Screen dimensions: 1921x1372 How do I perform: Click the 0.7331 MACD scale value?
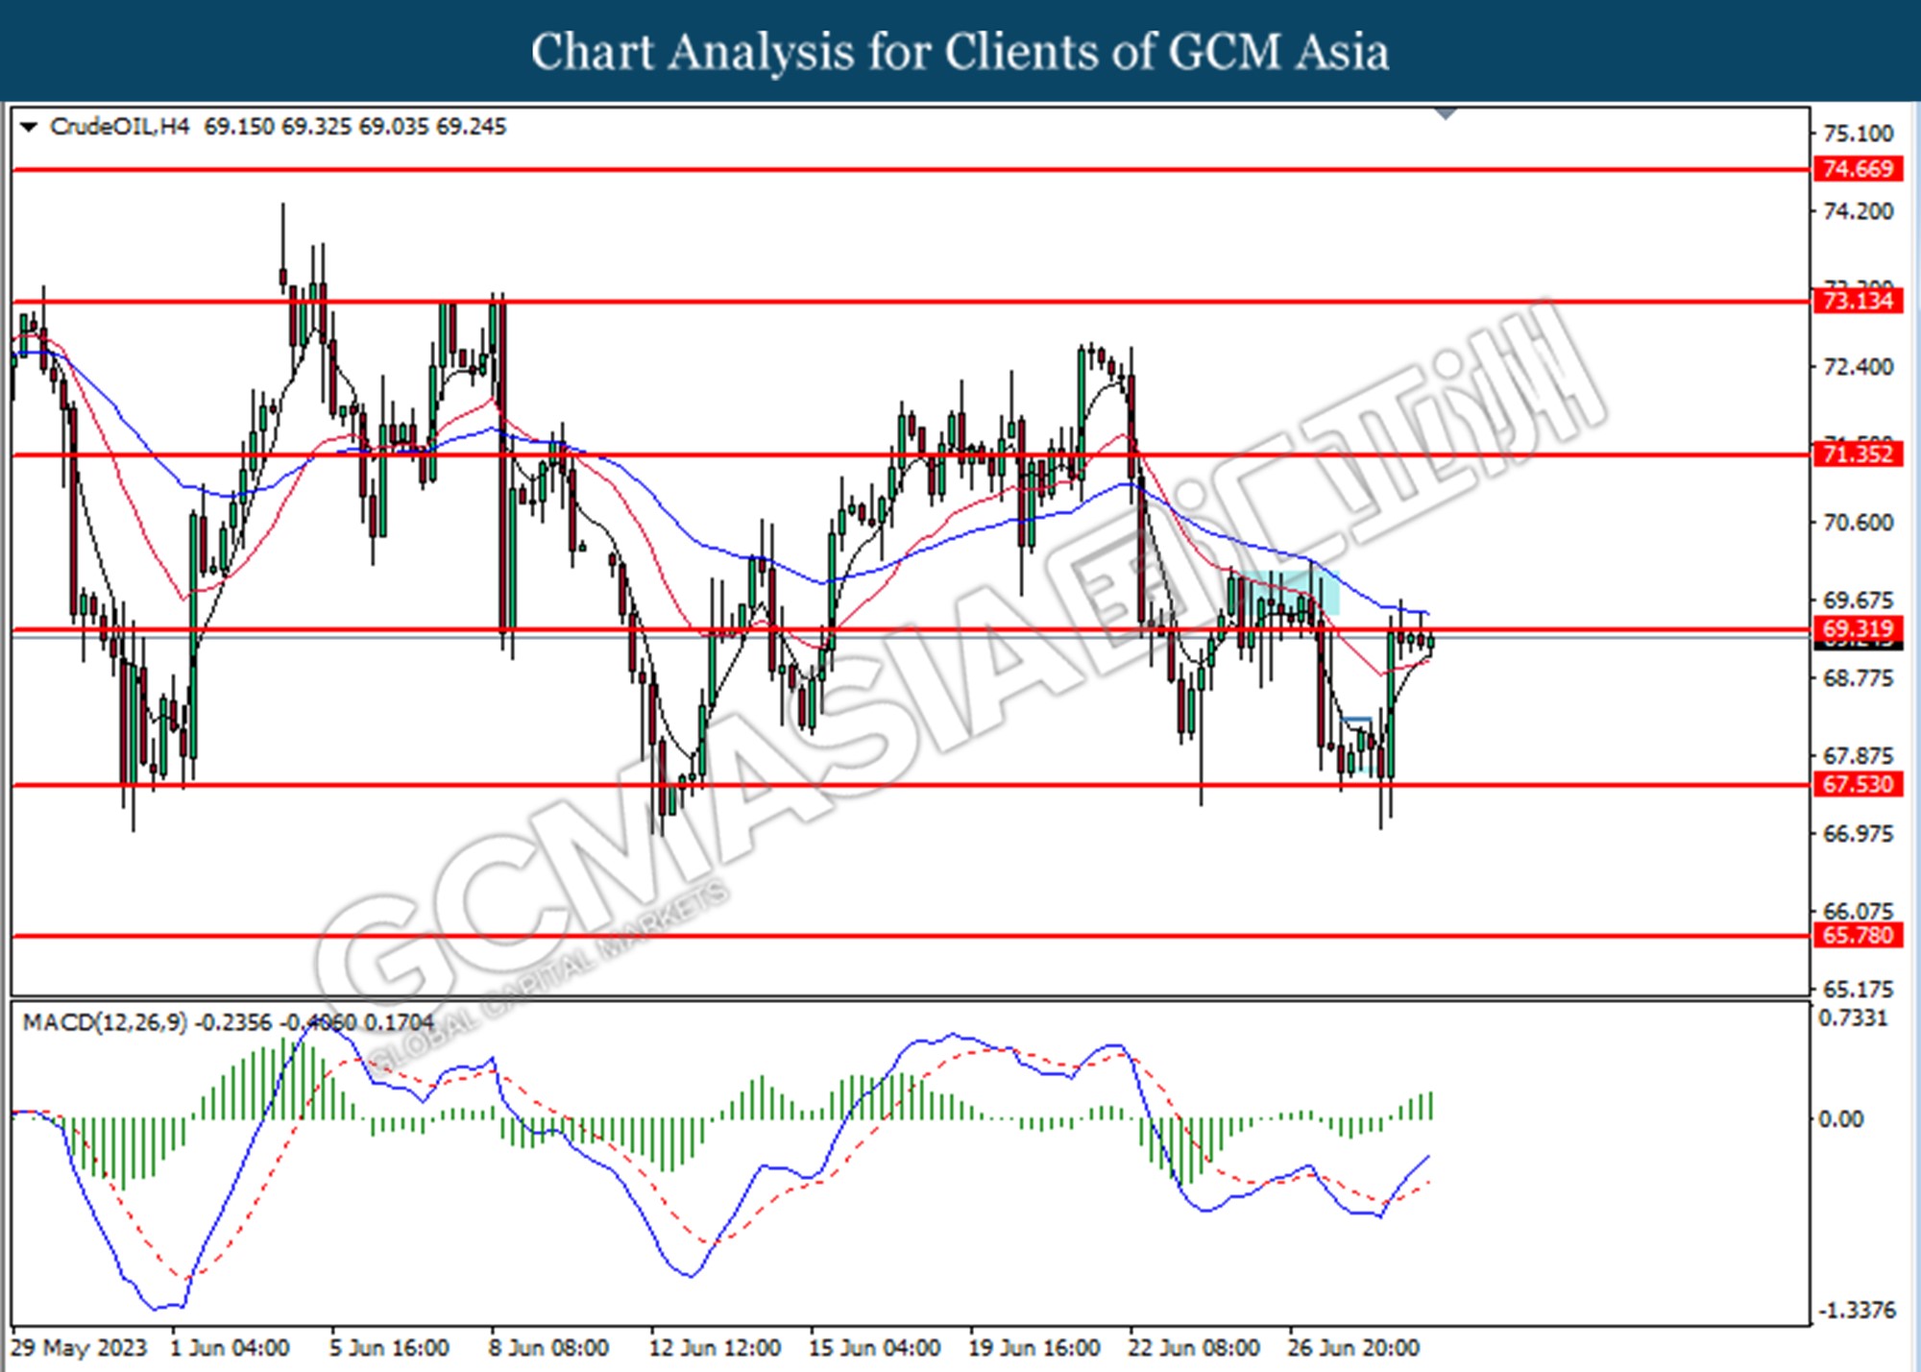point(1853,1017)
